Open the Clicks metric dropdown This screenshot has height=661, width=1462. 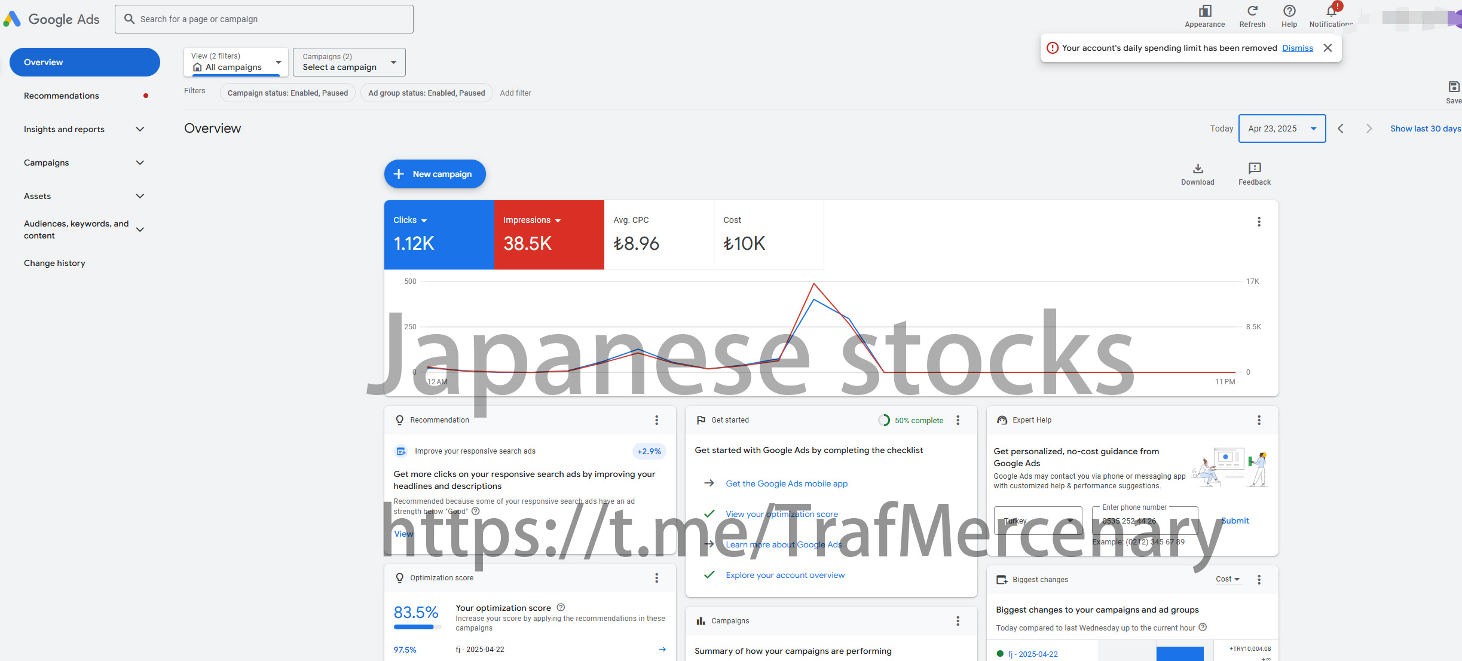pos(410,220)
